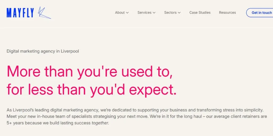Image resolution: width=273 pixels, height=136 pixels.
Task: Open the About menu
Action: 120,12
